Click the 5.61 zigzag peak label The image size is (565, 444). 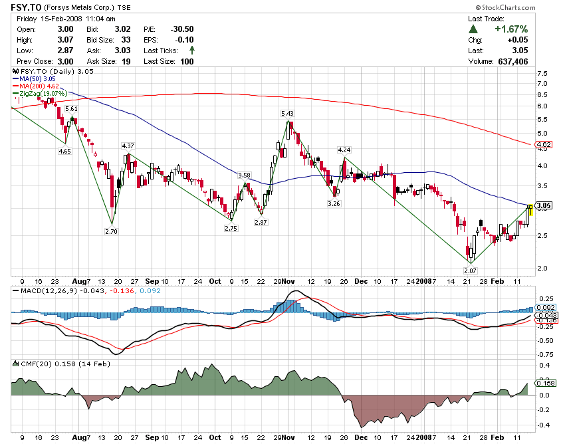pos(71,108)
